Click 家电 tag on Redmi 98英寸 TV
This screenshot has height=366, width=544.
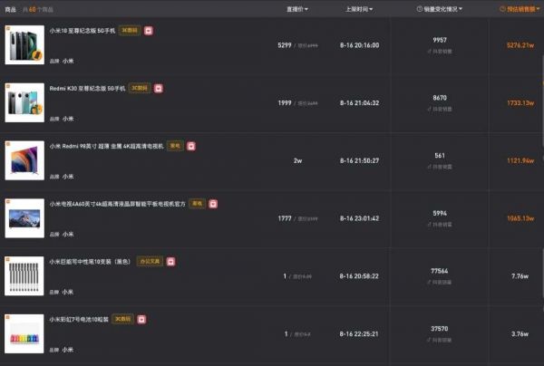point(175,146)
